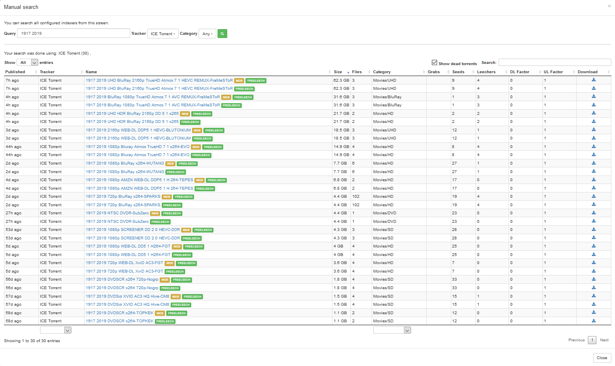Click the FREELEECH tag on the 720p WEB-DL XviD row
This screenshot has height=366, width=615.
pos(186,263)
